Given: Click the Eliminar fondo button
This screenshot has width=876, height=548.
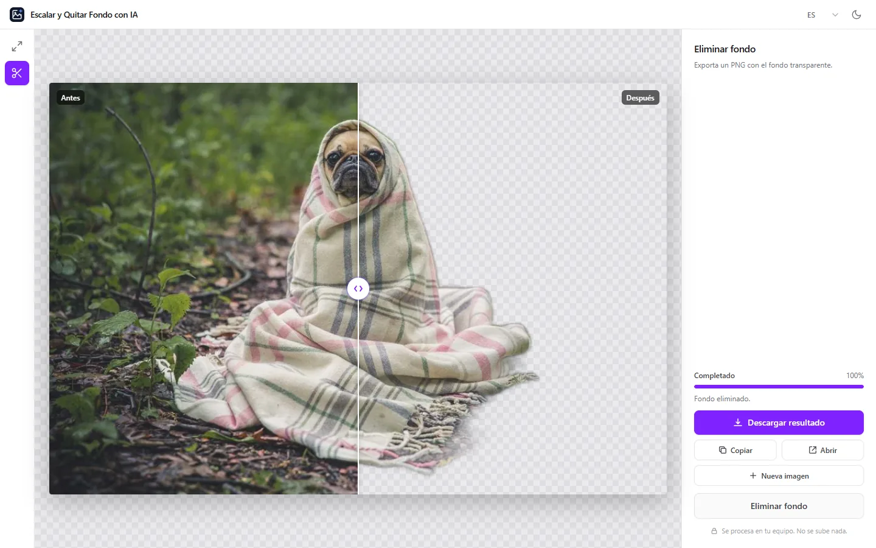Looking at the screenshot, I should pos(779,506).
